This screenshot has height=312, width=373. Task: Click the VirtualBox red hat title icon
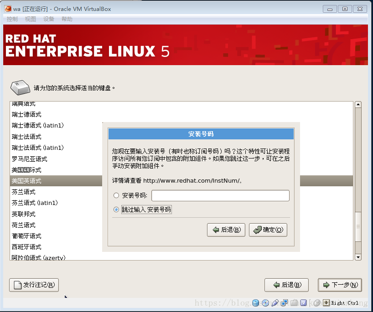click(x=8, y=9)
